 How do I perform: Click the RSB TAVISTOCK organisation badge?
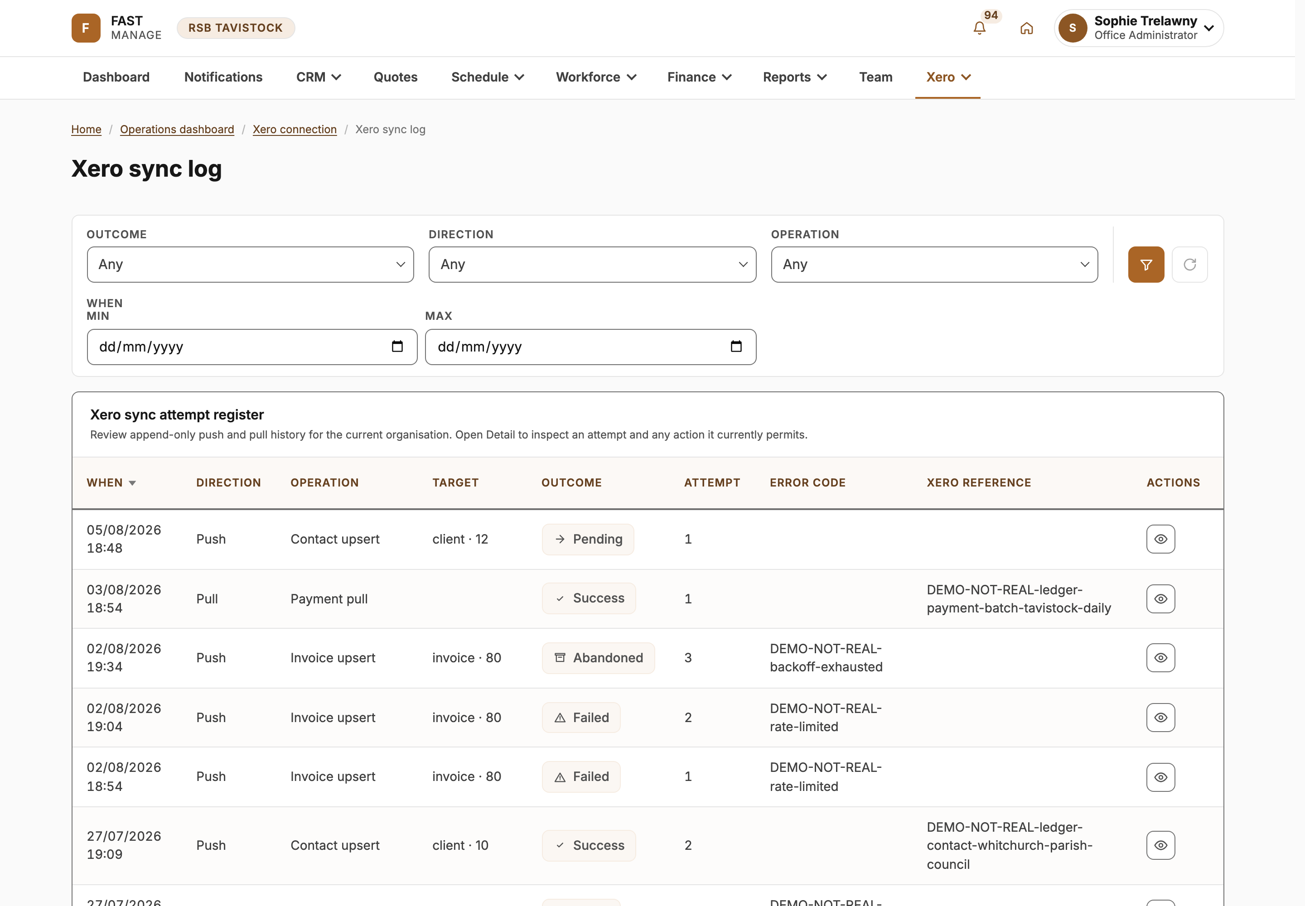click(x=236, y=28)
